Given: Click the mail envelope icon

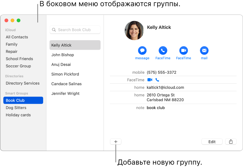Looking at the screenshot, I should point(204,50).
